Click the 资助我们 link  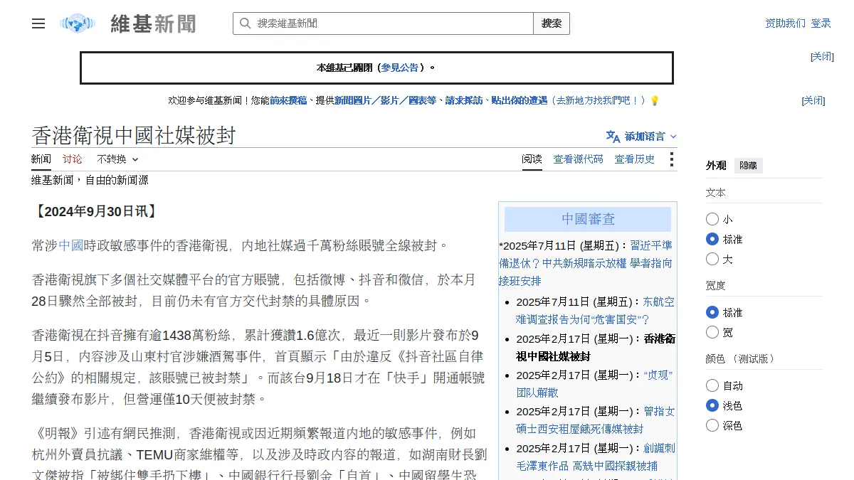pos(786,23)
